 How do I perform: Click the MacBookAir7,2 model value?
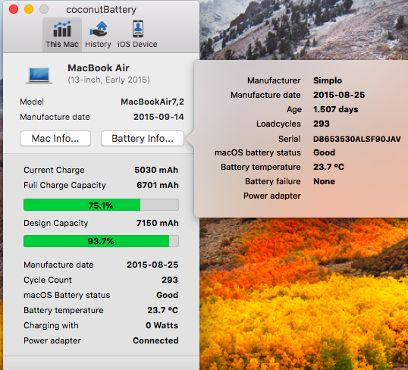click(152, 102)
